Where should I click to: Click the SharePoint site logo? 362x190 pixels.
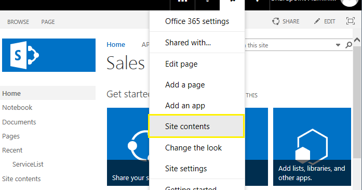click(x=49, y=55)
